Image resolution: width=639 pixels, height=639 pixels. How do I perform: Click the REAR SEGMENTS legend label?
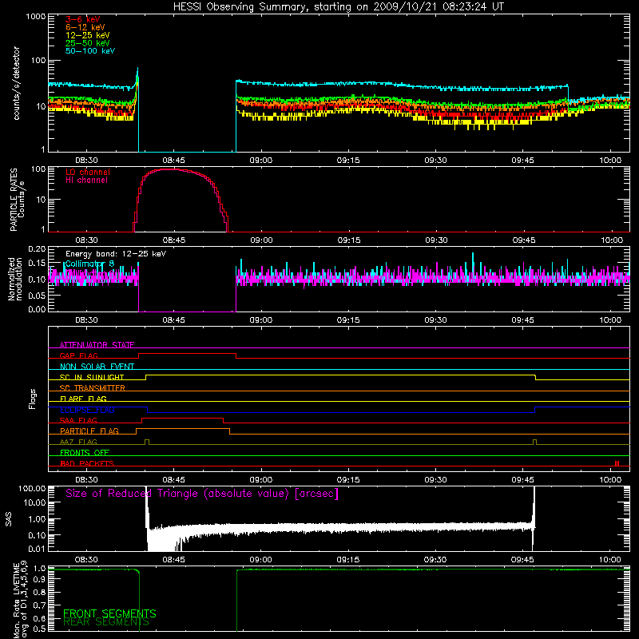click(x=106, y=622)
